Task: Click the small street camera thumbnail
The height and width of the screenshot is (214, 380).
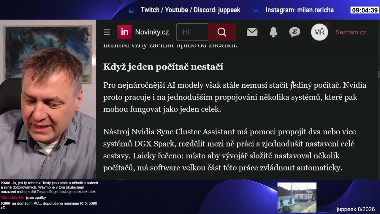Action: click(297, 198)
